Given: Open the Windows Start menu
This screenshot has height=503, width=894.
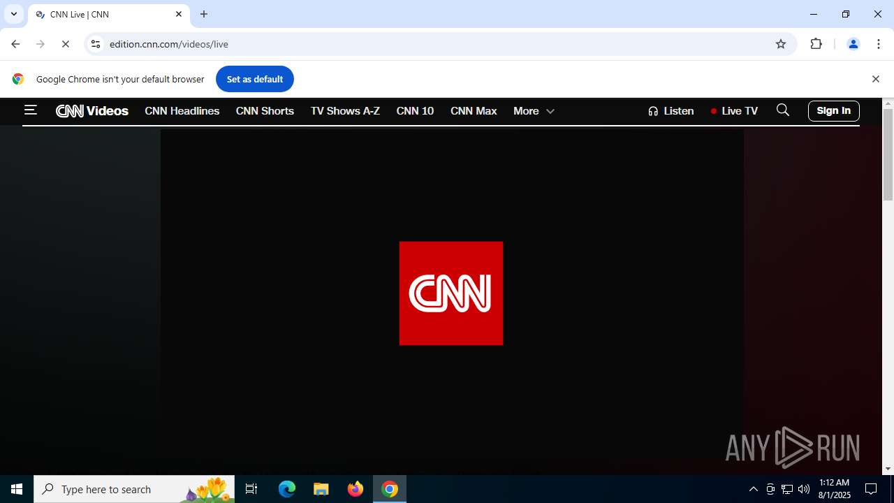Looking at the screenshot, I should pos(17,489).
